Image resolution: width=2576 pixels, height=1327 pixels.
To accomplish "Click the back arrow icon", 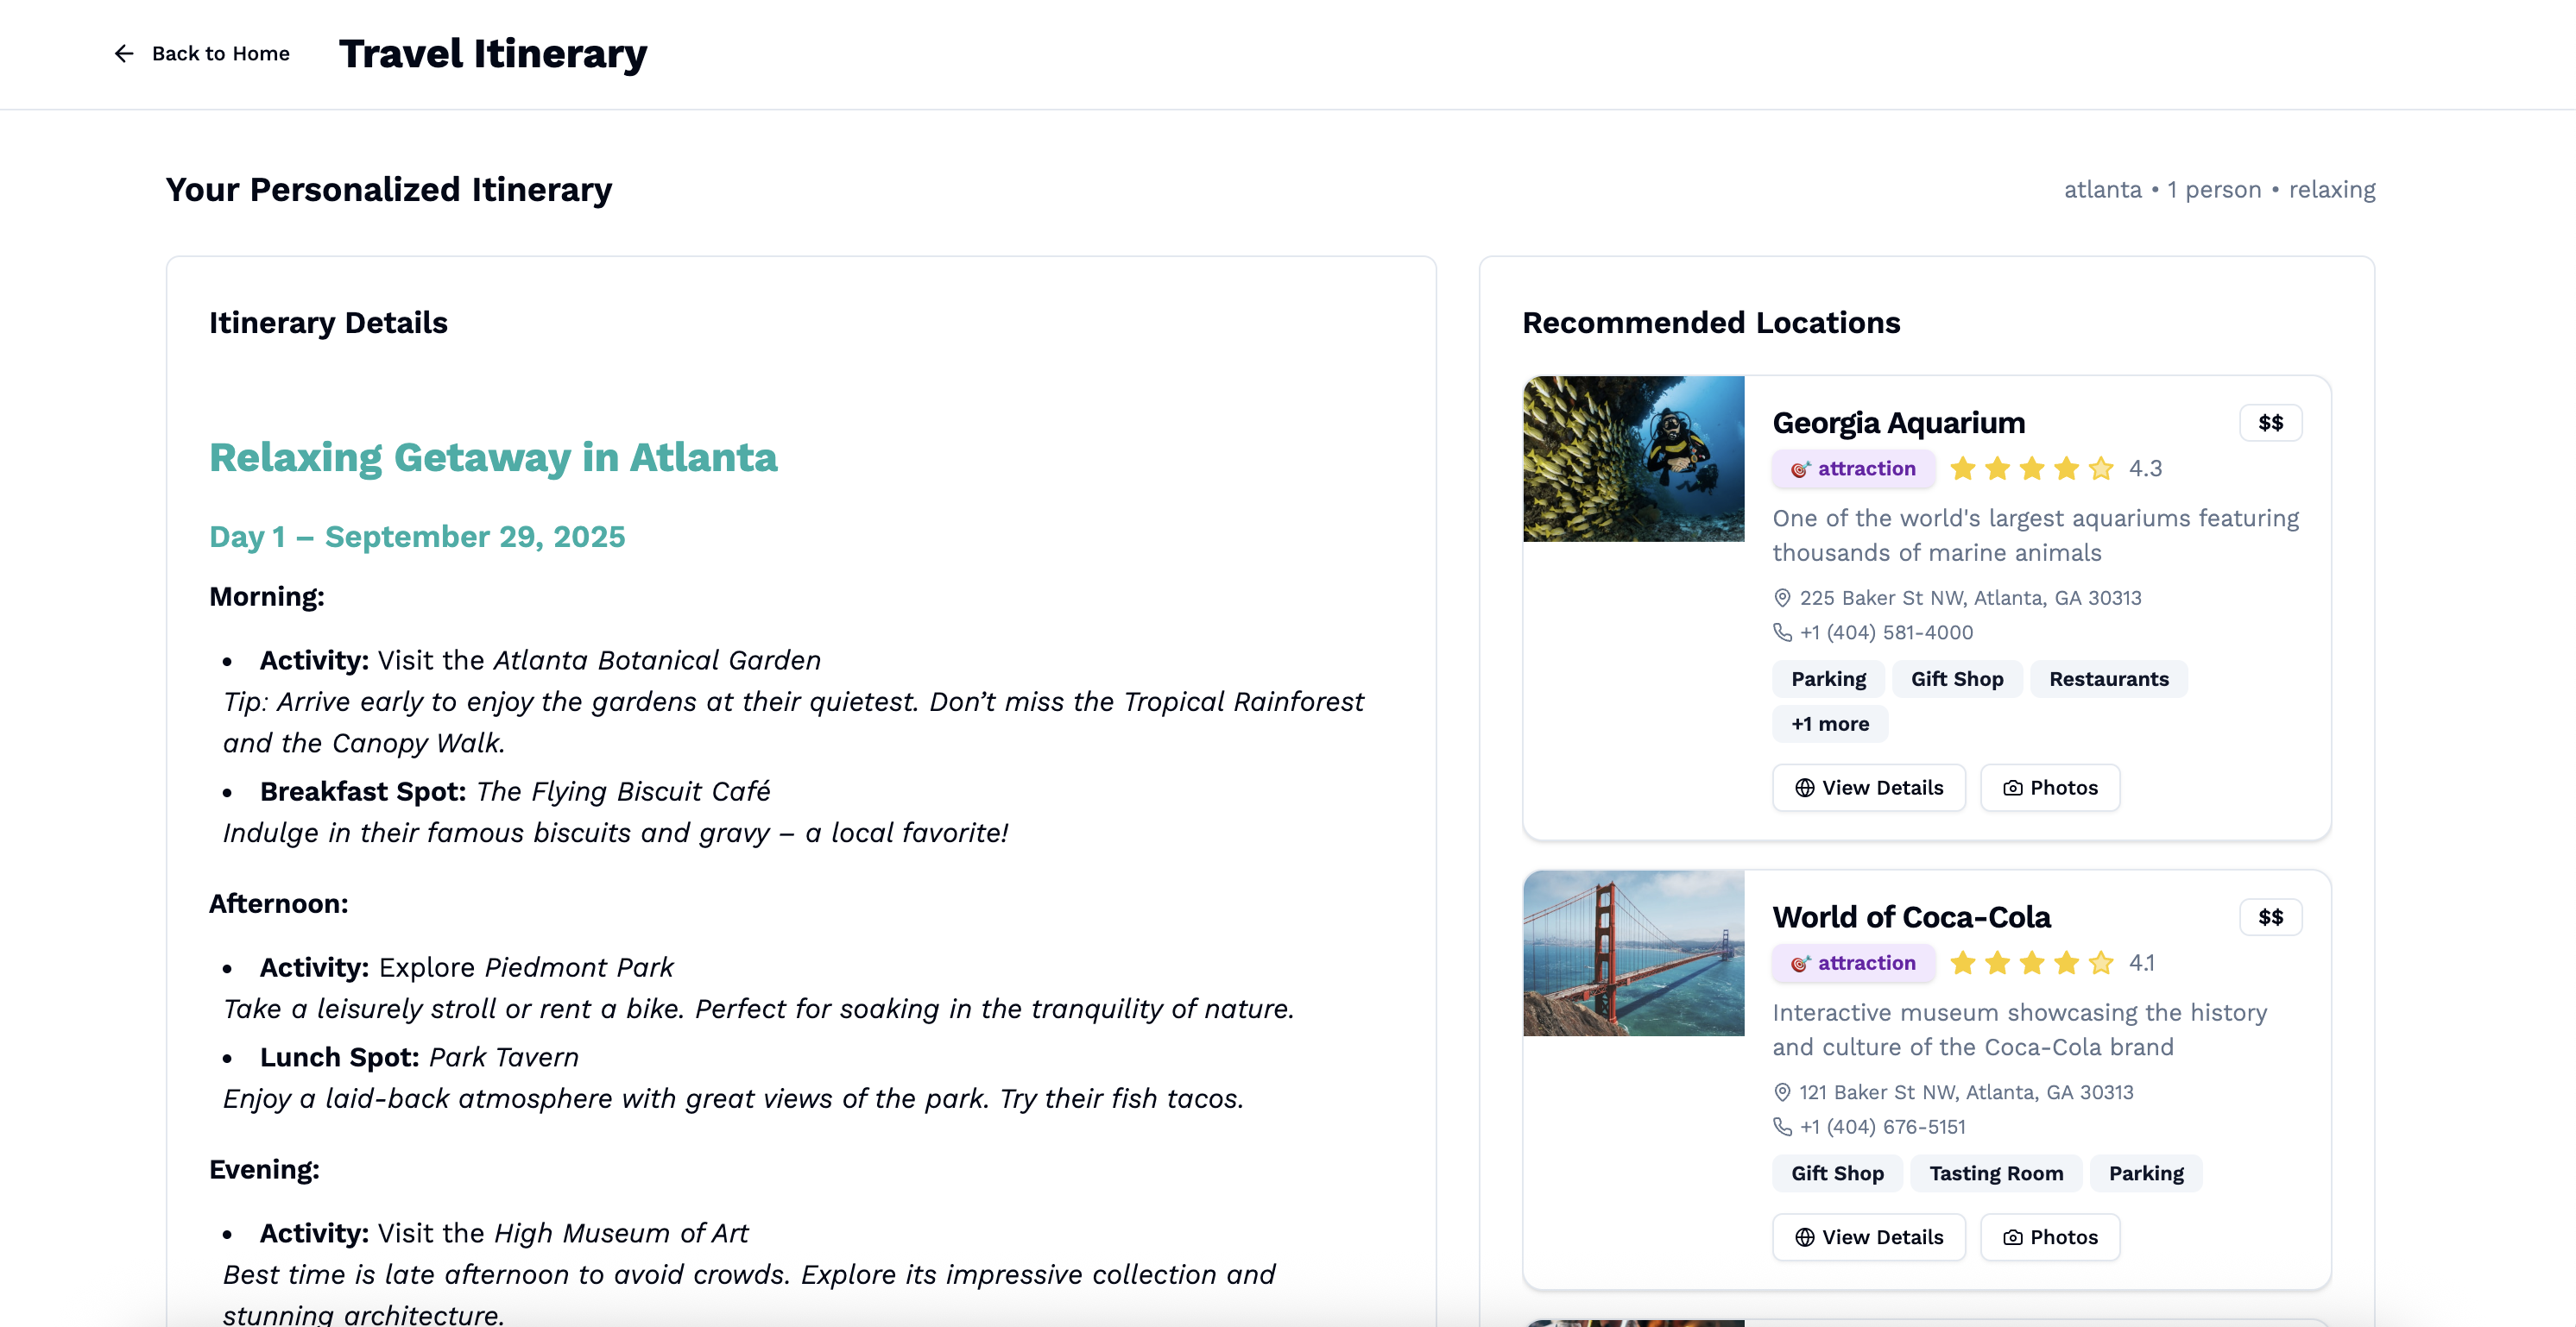I will (124, 53).
